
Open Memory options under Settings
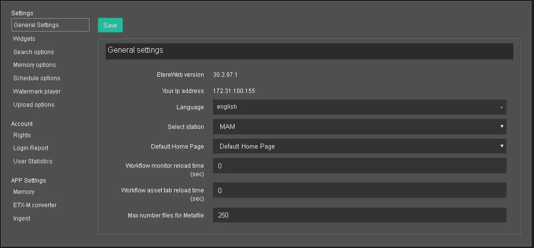click(34, 65)
